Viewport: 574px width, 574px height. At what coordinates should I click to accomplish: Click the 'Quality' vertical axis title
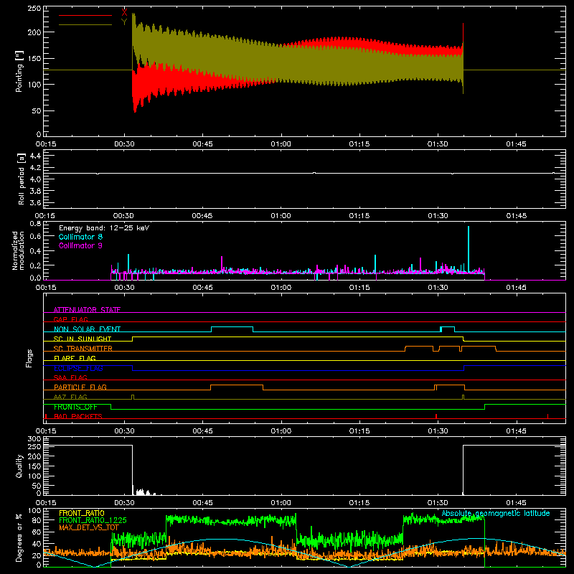pyautogui.click(x=19, y=466)
